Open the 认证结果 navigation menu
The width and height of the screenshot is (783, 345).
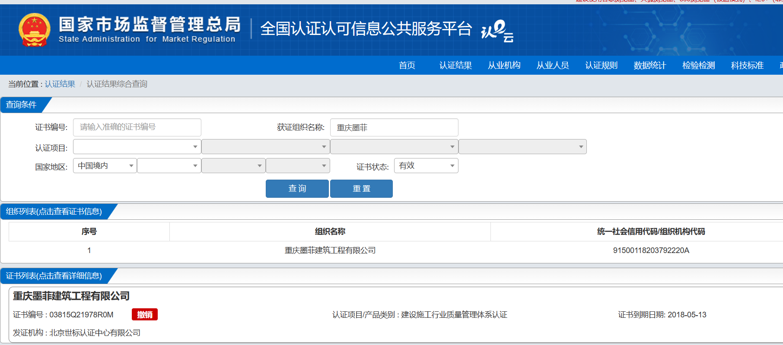[x=455, y=65]
